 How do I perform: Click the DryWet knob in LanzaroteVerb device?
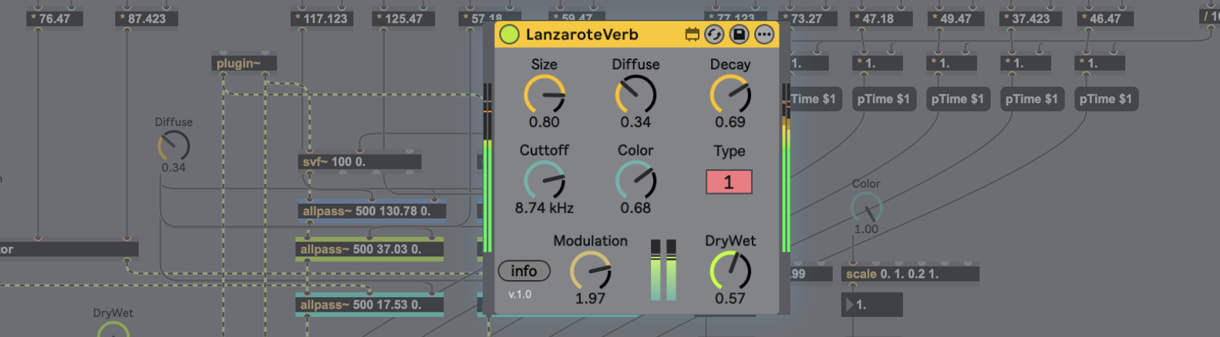[x=730, y=272]
